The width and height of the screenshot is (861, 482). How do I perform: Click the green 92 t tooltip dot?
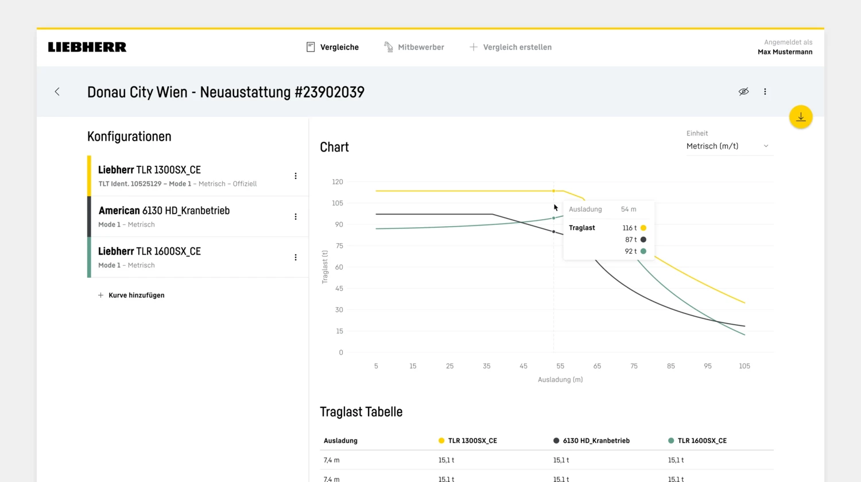pyautogui.click(x=643, y=251)
